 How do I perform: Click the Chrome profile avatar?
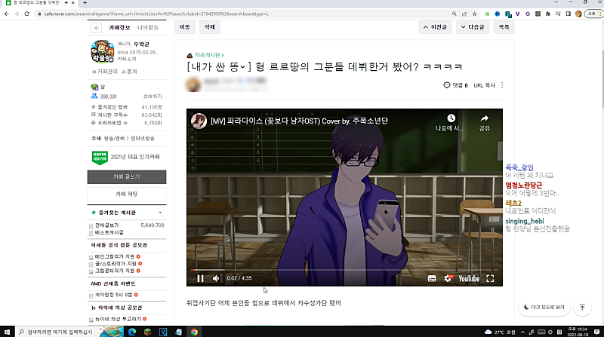(578, 14)
